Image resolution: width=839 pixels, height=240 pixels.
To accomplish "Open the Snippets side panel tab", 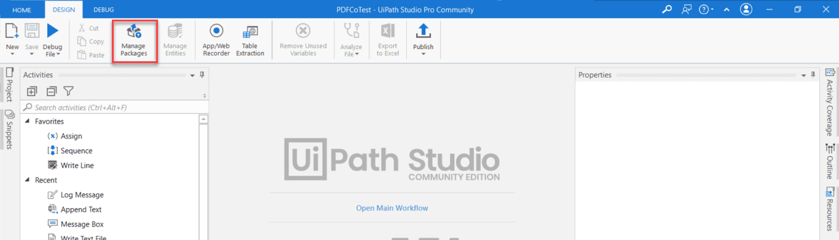I will click(9, 130).
